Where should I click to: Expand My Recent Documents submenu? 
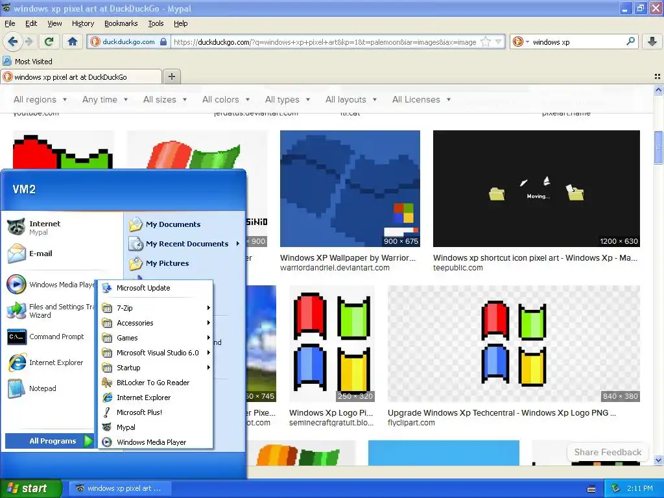(185, 244)
